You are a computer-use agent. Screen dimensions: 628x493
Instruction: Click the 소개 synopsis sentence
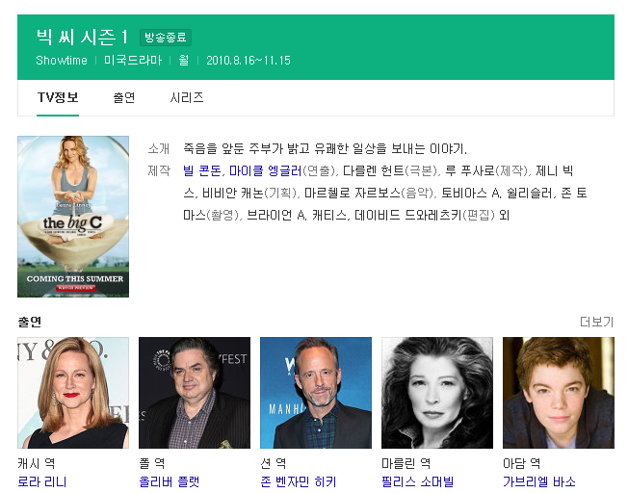point(326,148)
